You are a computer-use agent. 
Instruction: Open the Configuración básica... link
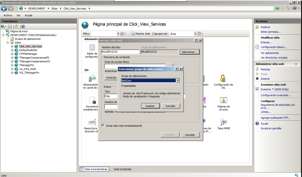point(274,47)
